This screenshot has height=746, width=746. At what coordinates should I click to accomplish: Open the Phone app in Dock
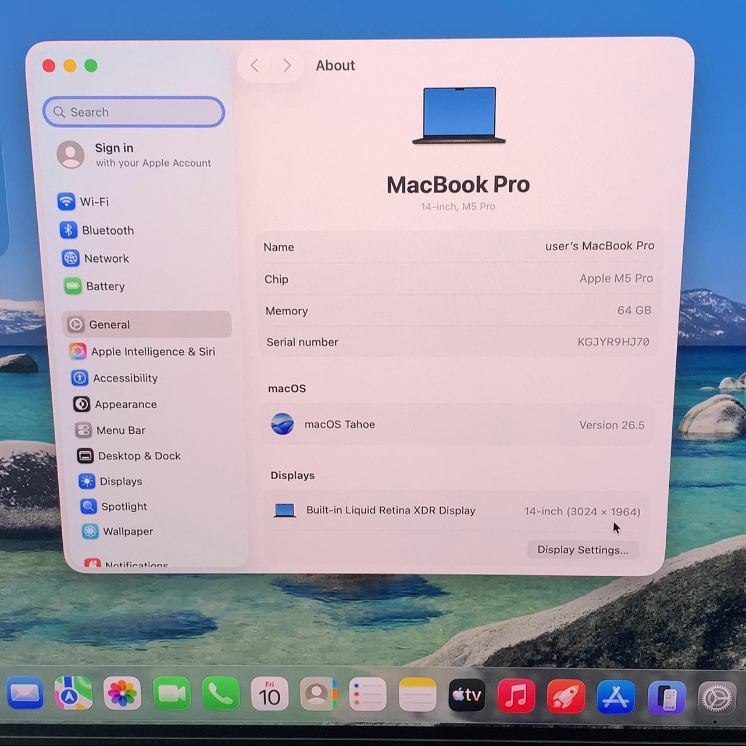click(220, 693)
